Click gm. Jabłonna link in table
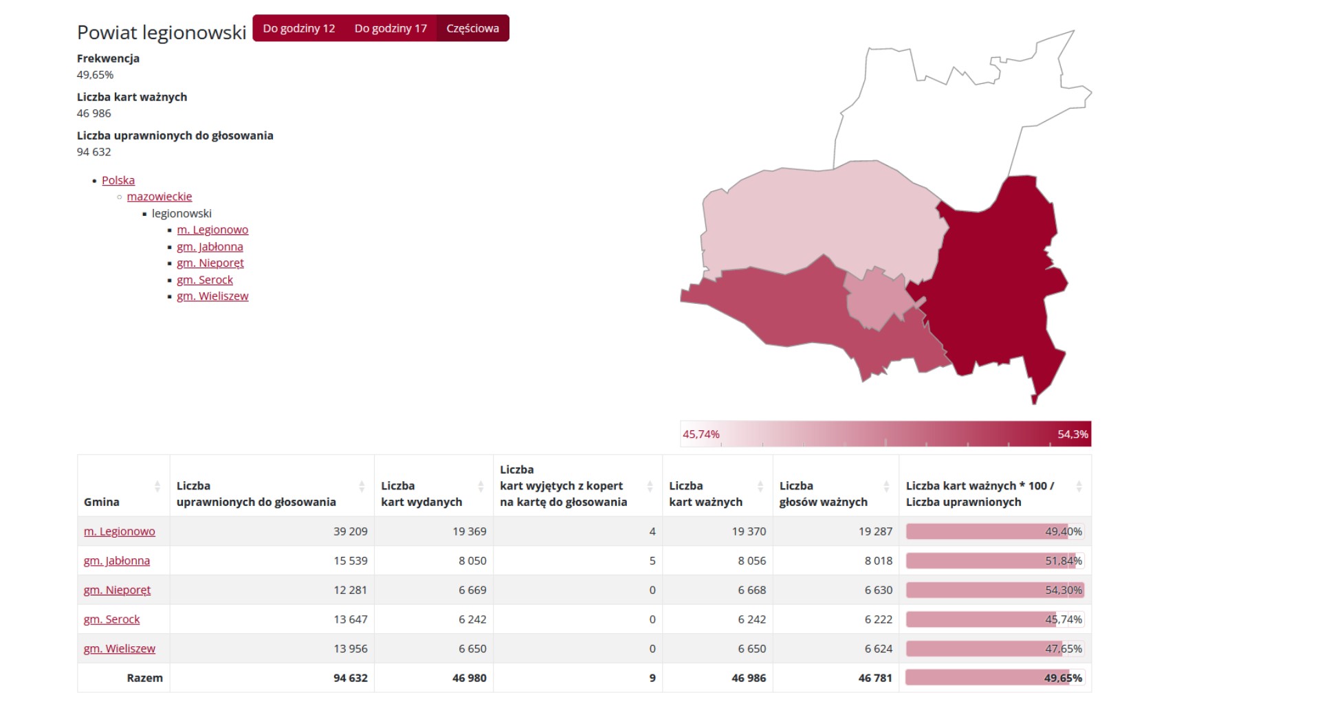 point(117,560)
